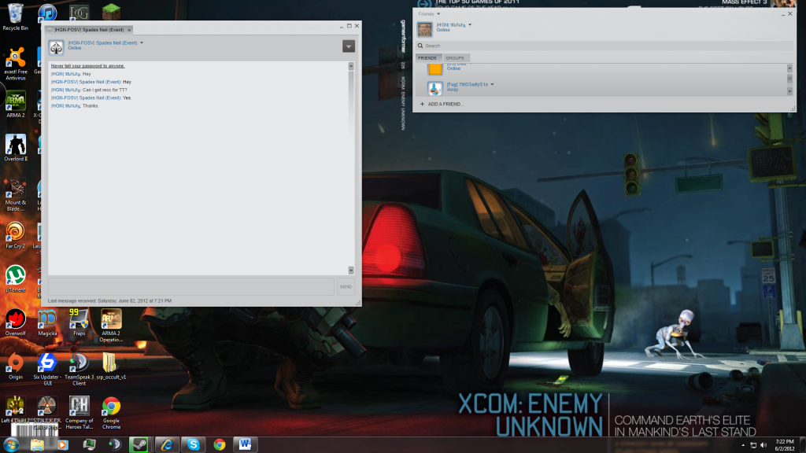The image size is (806, 453).
Task: Open Internet Explorer from the taskbar
Action: coord(167,444)
